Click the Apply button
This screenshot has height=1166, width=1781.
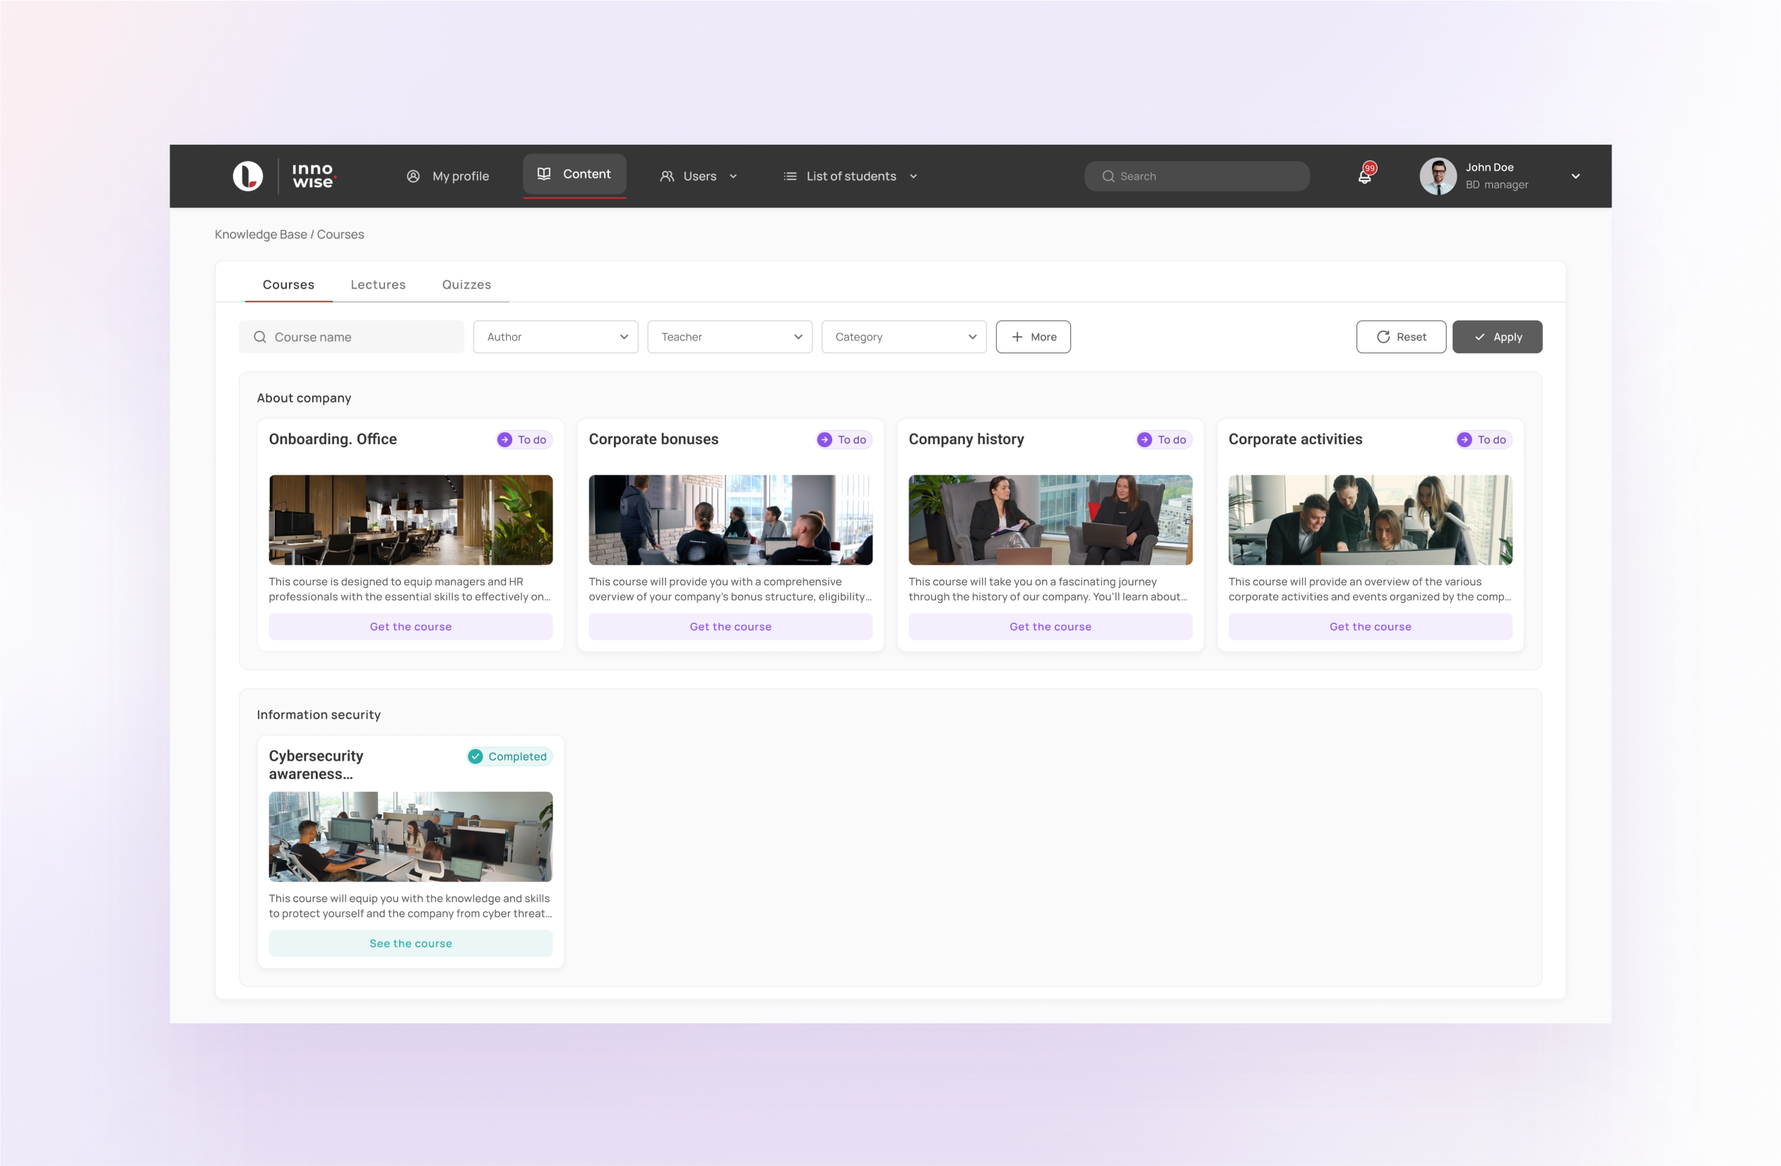[1498, 338]
